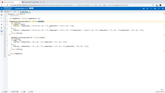
Task: Collapse the if dept block at line 19
Action: coord(7,41)
